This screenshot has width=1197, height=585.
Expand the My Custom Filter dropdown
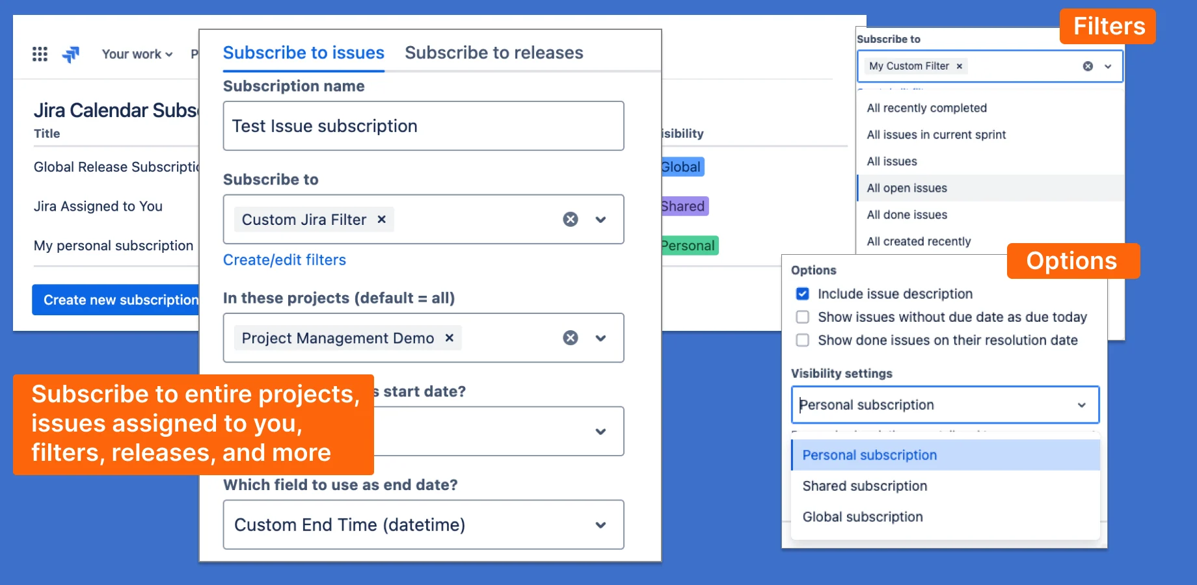click(1108, 66)
